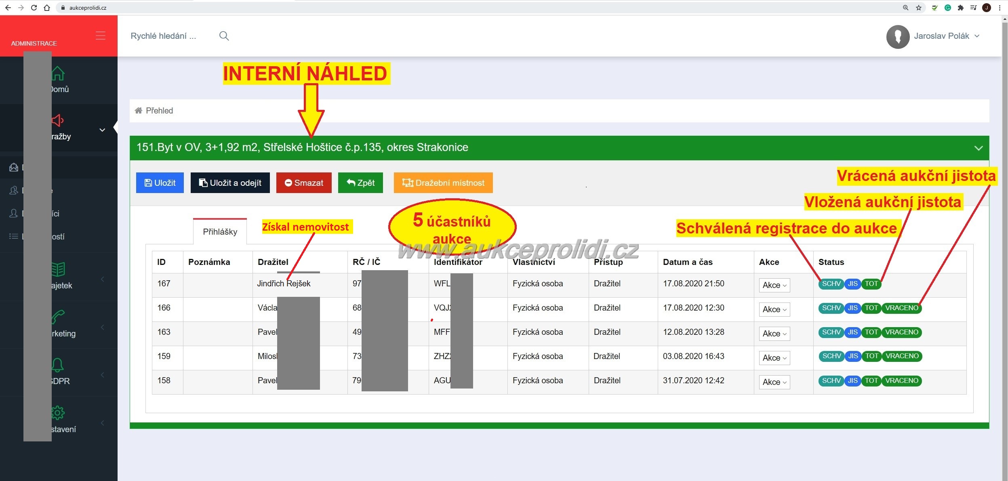The height and width of the screenshot is (481, 1008).
Task: Click bidder name Jindřich Rejšek
Action: [x=284, y=284]
